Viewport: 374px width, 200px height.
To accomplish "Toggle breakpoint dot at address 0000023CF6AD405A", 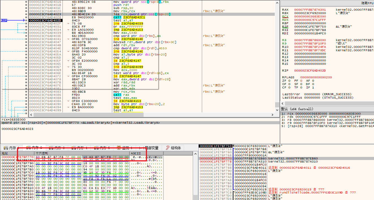I will 26,54.
